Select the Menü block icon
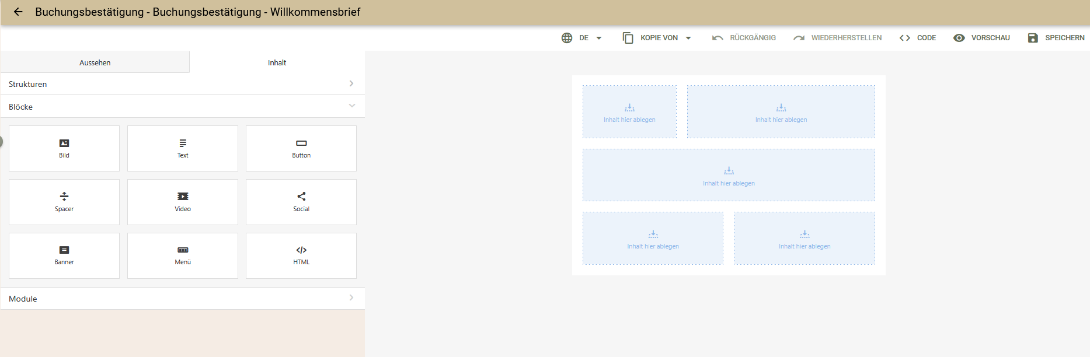The image size is (1090, 357). [x=183, y=250]
